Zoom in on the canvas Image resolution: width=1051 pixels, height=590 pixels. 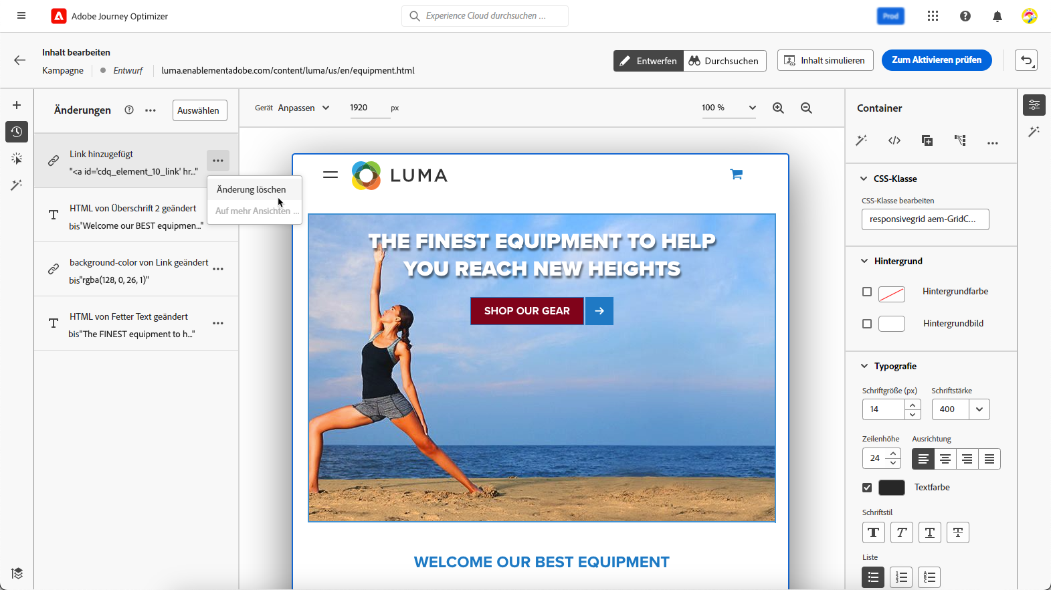(x=779, y=108)
